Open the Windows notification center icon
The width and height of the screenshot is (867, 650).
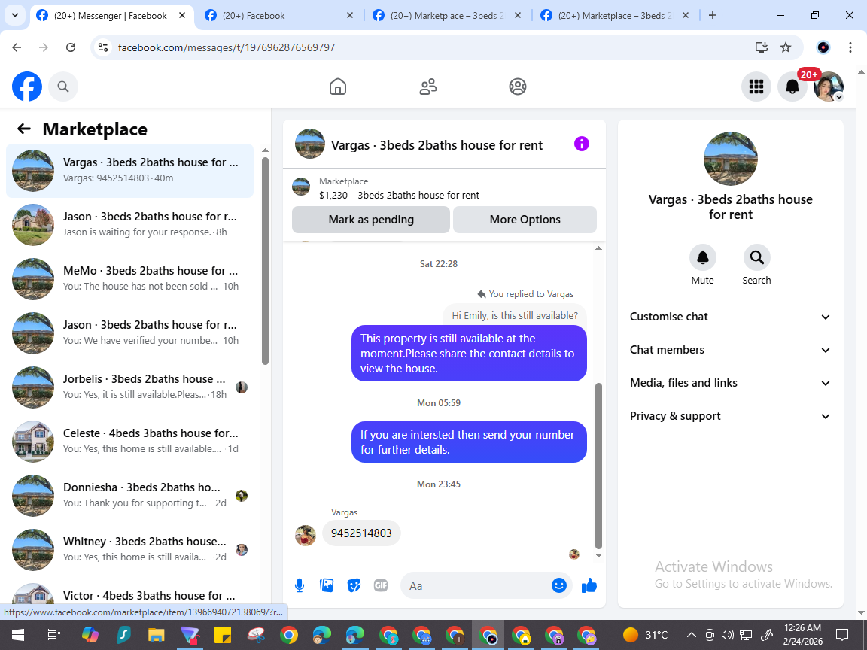point(842,634)
